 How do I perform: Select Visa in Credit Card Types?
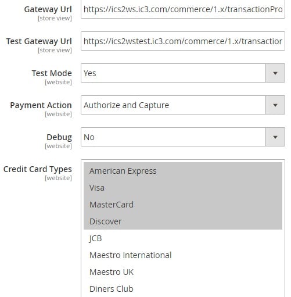pos(183,188)
